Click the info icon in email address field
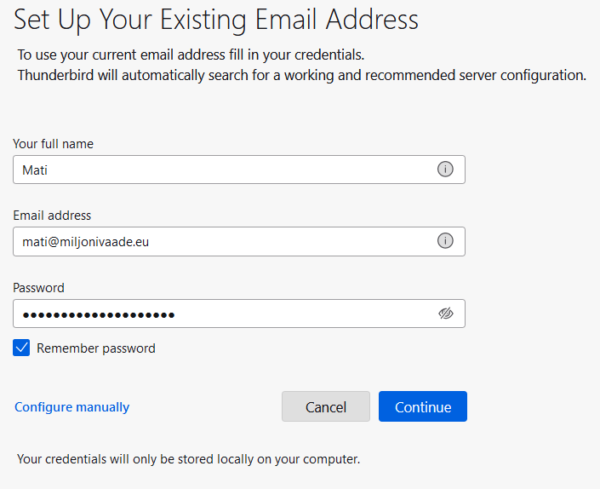Image resolution: width=600 pixels, height=489 pixels. point(445,241)
